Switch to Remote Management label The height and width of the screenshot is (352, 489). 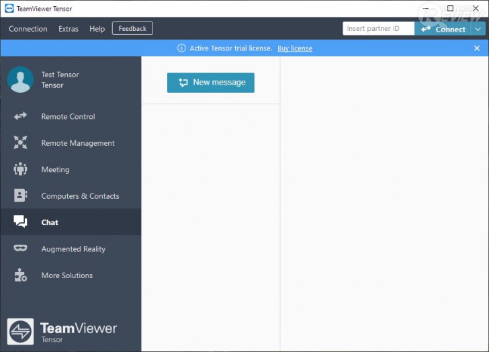(x=78, y=143)
